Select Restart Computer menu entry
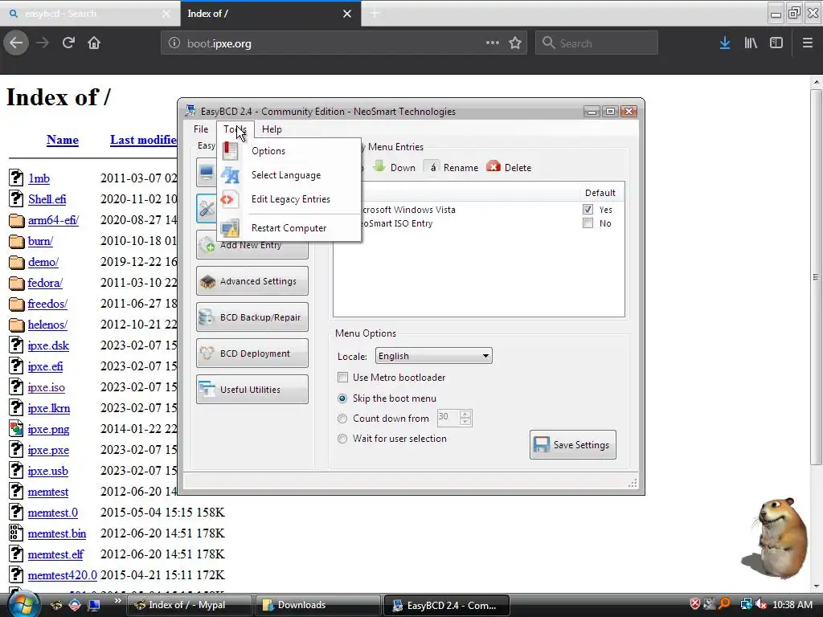The image size is (823, 617). pyautogui.click(x=289, y=228)
